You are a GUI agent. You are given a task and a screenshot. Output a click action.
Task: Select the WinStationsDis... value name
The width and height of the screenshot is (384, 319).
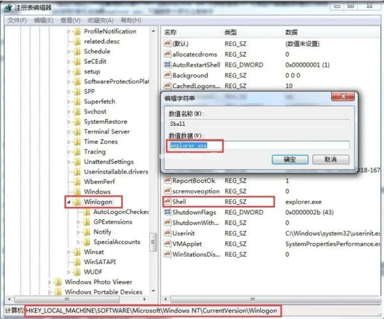196,254
